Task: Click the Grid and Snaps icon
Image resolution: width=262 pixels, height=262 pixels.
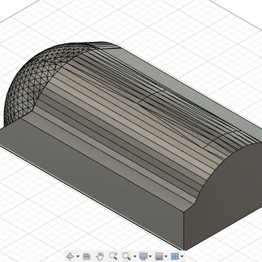Action: pos(159,256)
